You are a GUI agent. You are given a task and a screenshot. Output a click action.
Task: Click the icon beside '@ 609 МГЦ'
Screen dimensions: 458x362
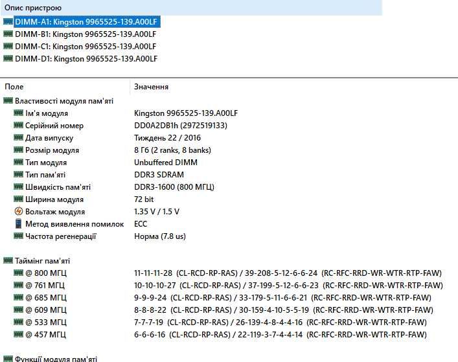click(x=18, y=310)
